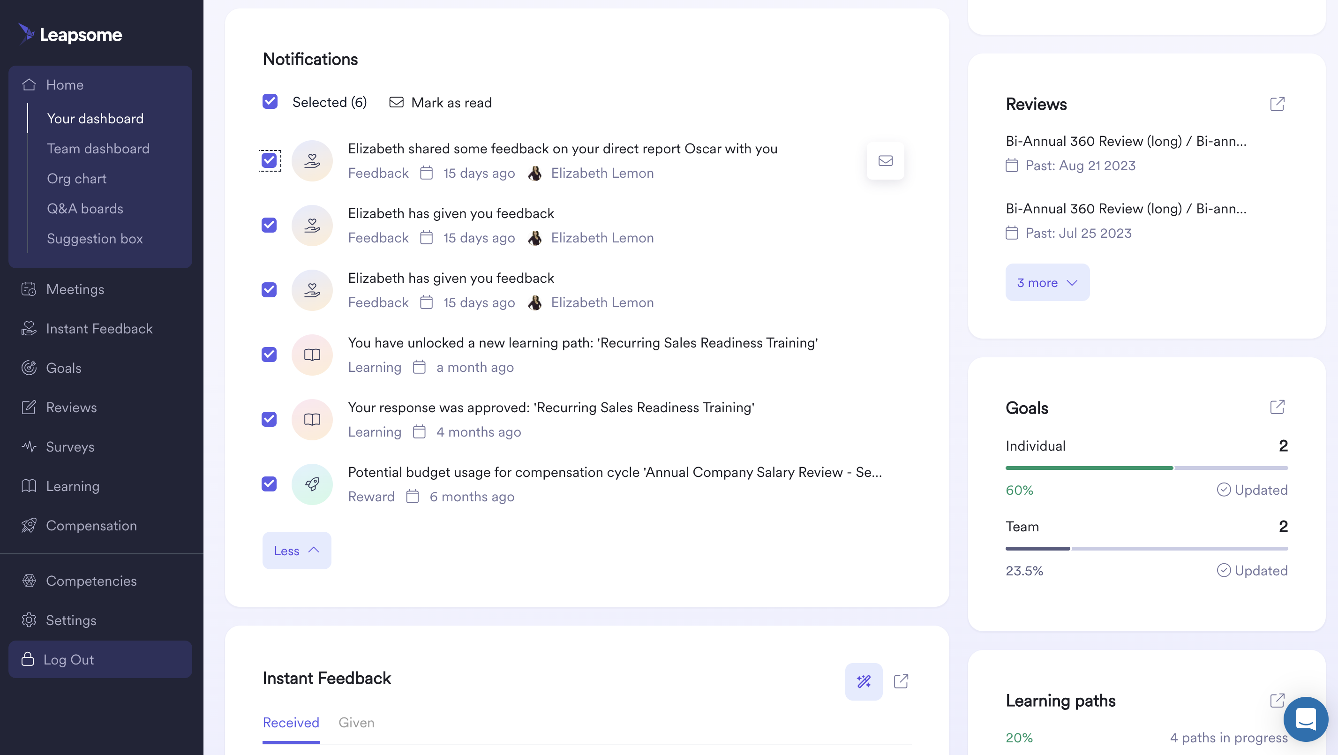Switch to Given feedback tab
The width and height of the screenshot is (1338, 755).
(x=356, y=722)
